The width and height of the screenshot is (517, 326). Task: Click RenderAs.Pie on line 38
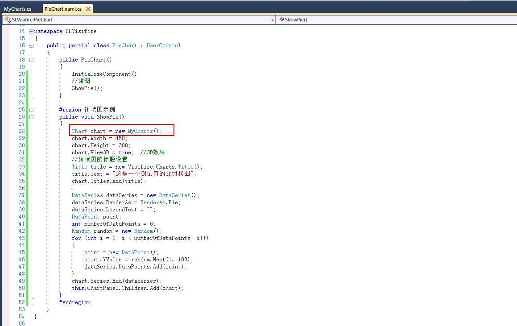click(160, 202)
